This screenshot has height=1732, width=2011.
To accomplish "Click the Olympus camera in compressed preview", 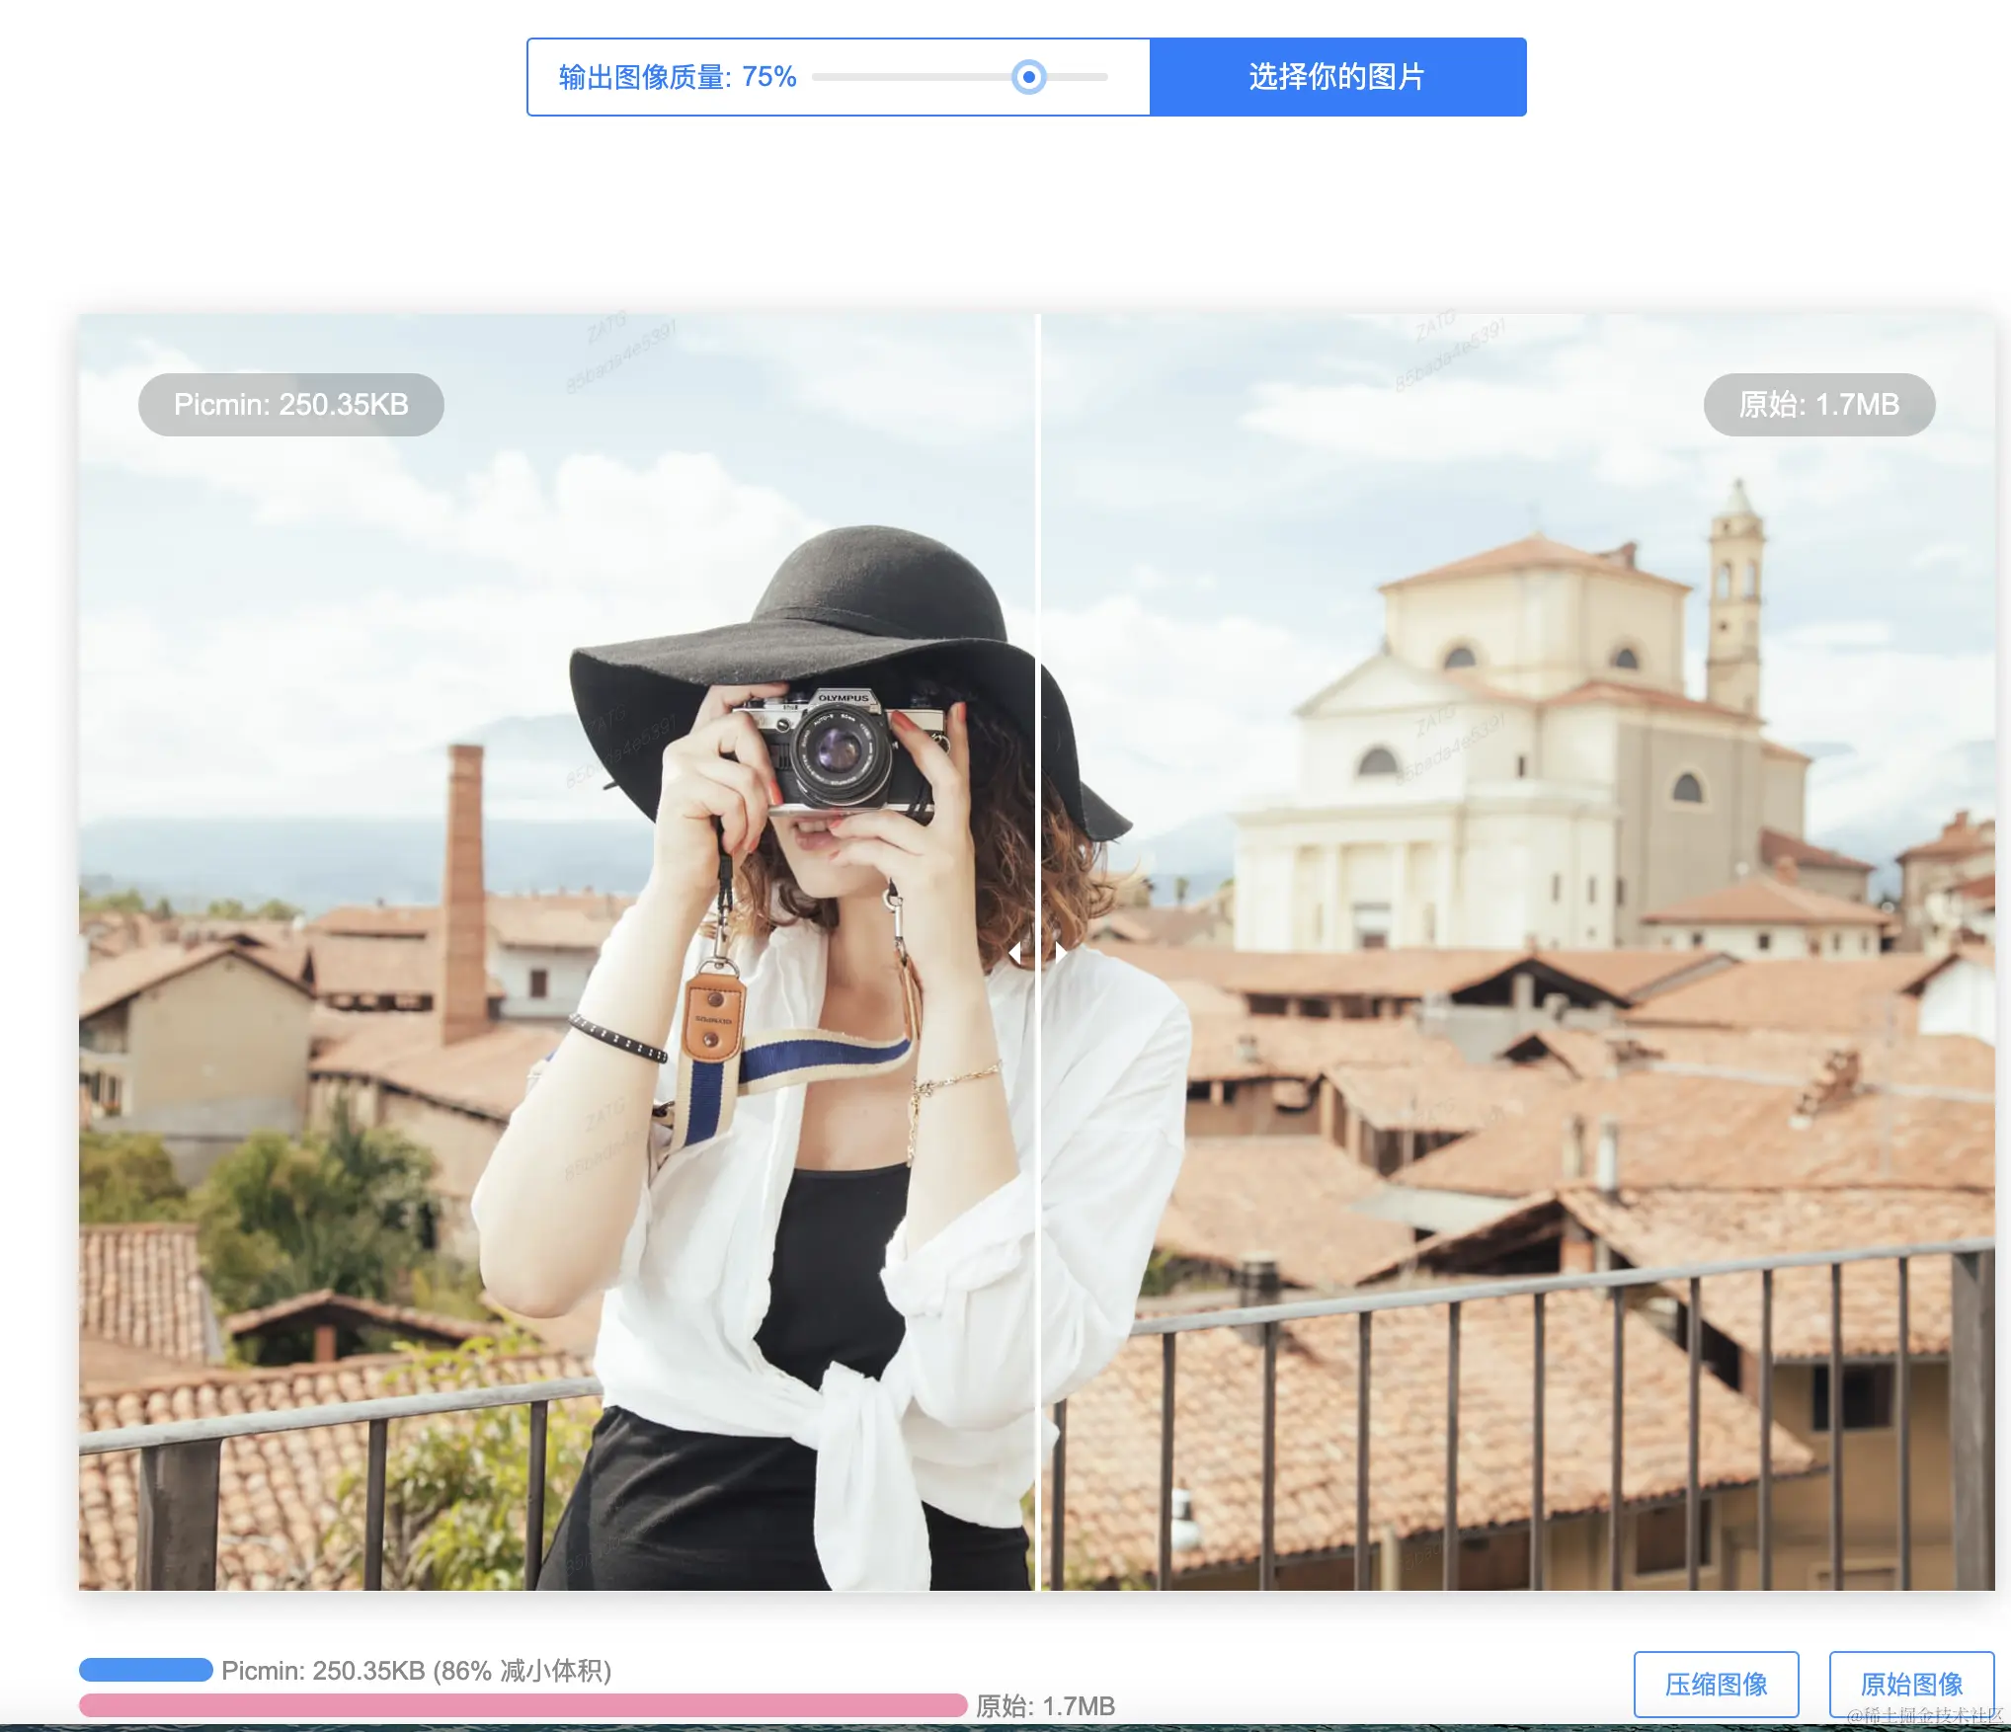I will click(841, 753).
